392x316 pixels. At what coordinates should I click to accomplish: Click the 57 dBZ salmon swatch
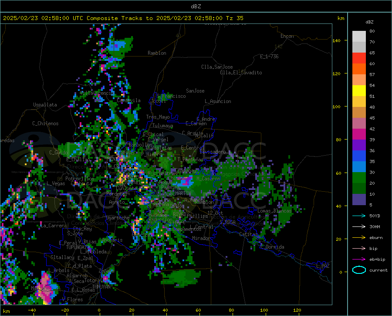click(x=359, y=80)
